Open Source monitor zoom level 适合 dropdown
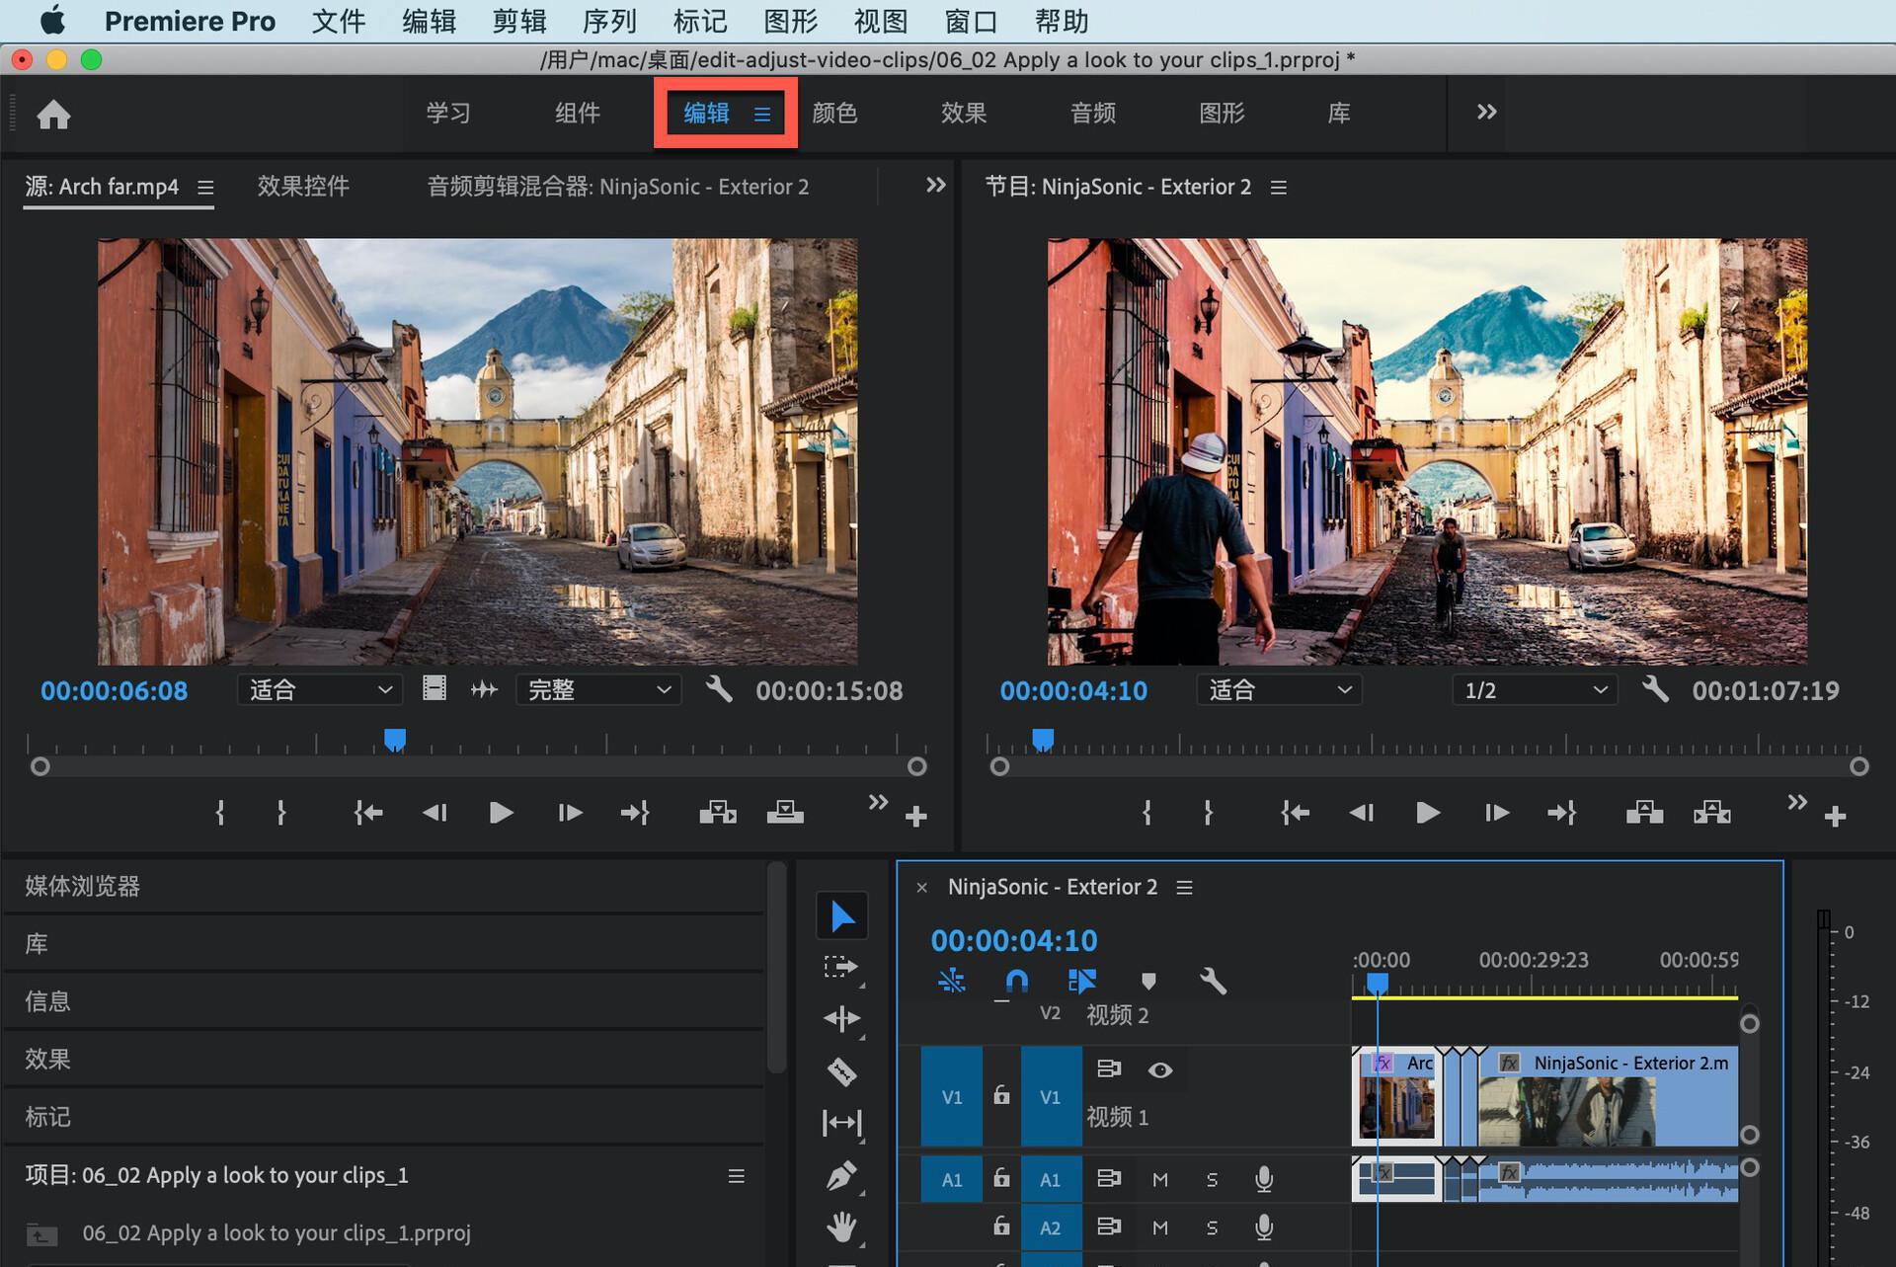This screenshot has height=1267, width=1896. tap(320, 689)
